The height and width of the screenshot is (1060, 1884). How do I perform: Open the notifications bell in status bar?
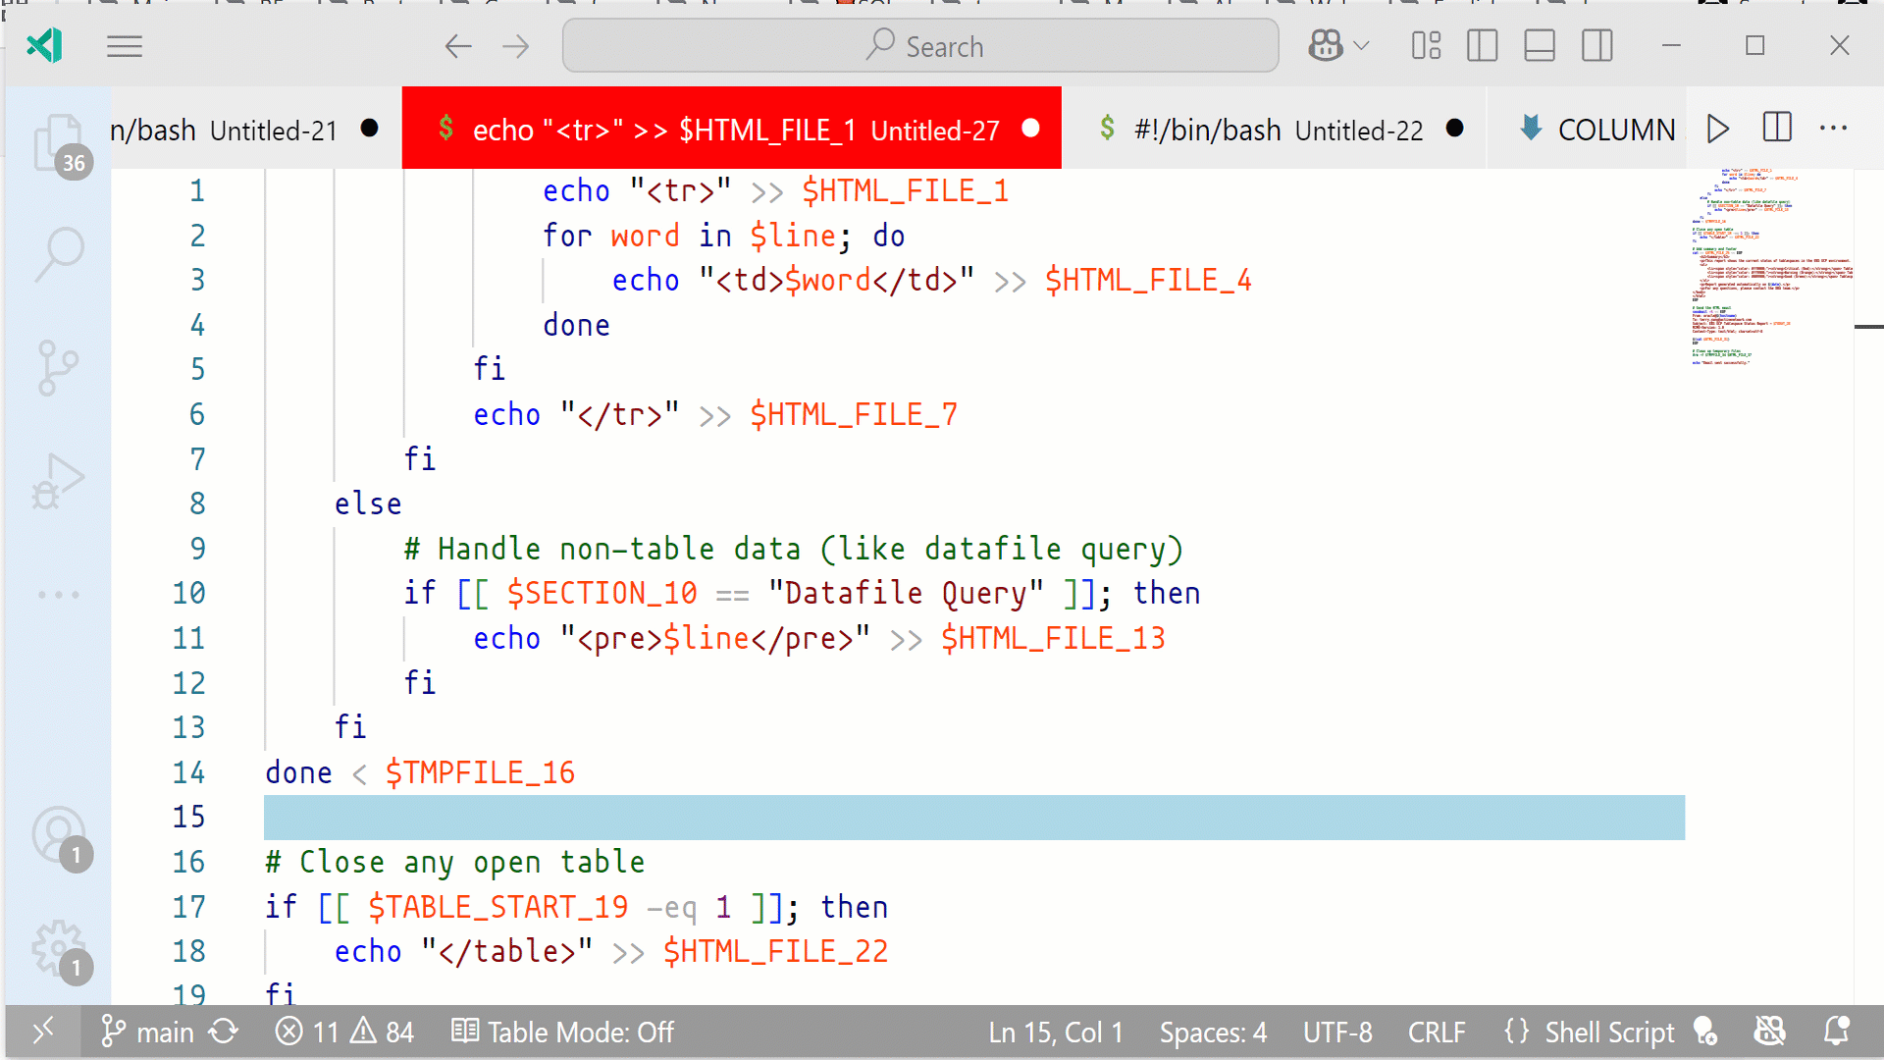[x=1836, y=1032]
